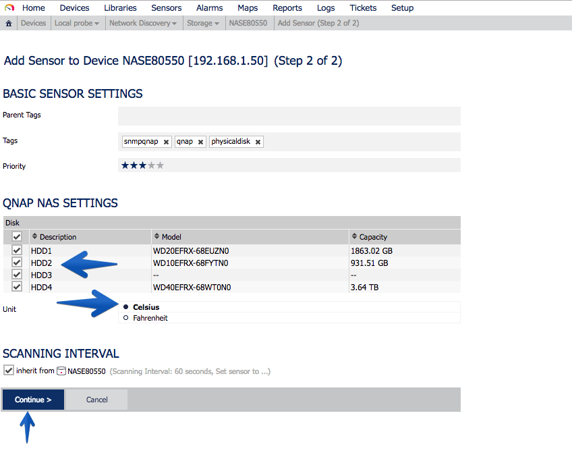Click the home breadcrumb icon
572x457 pixels.
tap(9, 24)
